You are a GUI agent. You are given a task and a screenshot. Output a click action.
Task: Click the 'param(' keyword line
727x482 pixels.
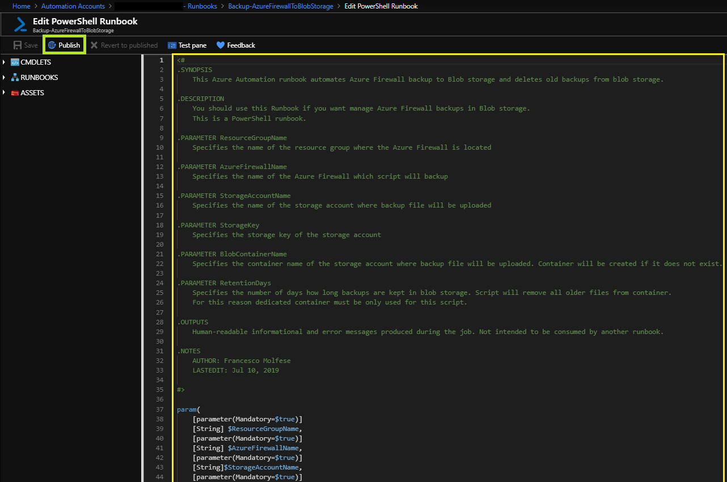click(189, 409)
